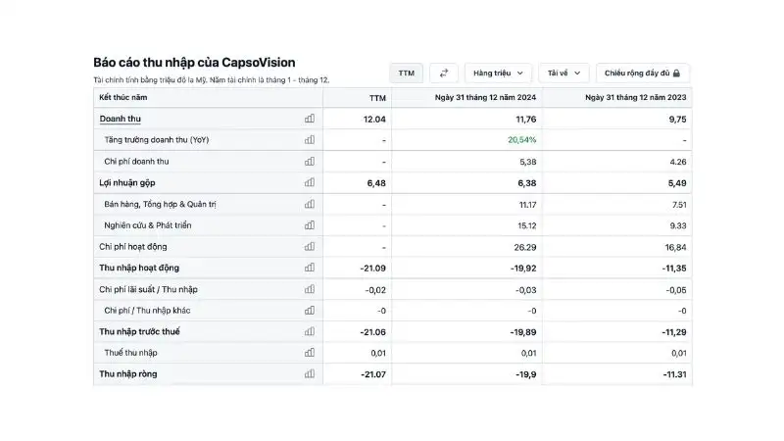Click the Thu nhập trước thuế row label

tap(139, 331)
